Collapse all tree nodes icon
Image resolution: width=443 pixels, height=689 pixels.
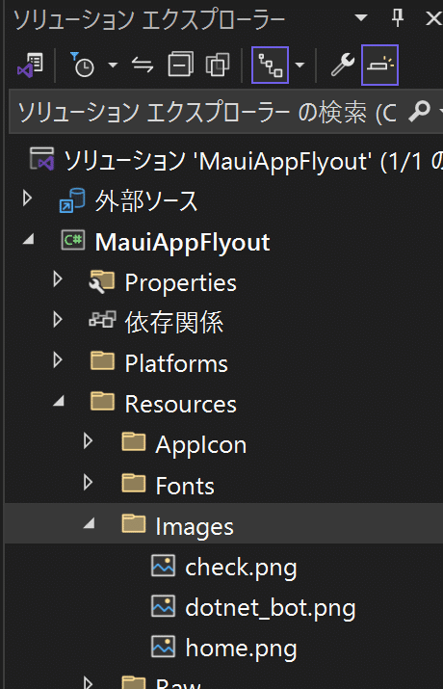180,65
